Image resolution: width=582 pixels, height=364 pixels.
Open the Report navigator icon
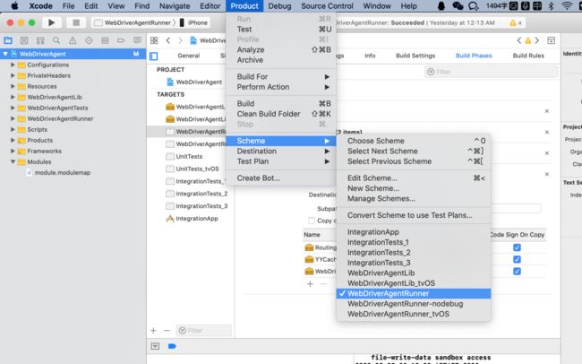(137, 40)
